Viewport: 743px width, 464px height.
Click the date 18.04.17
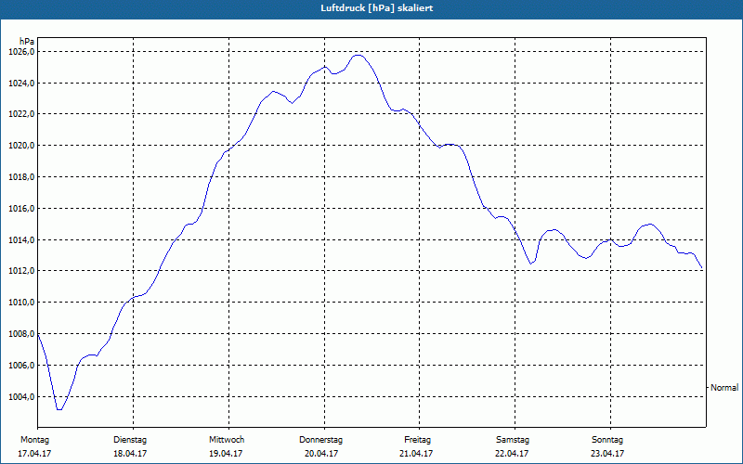click(130, 454)
